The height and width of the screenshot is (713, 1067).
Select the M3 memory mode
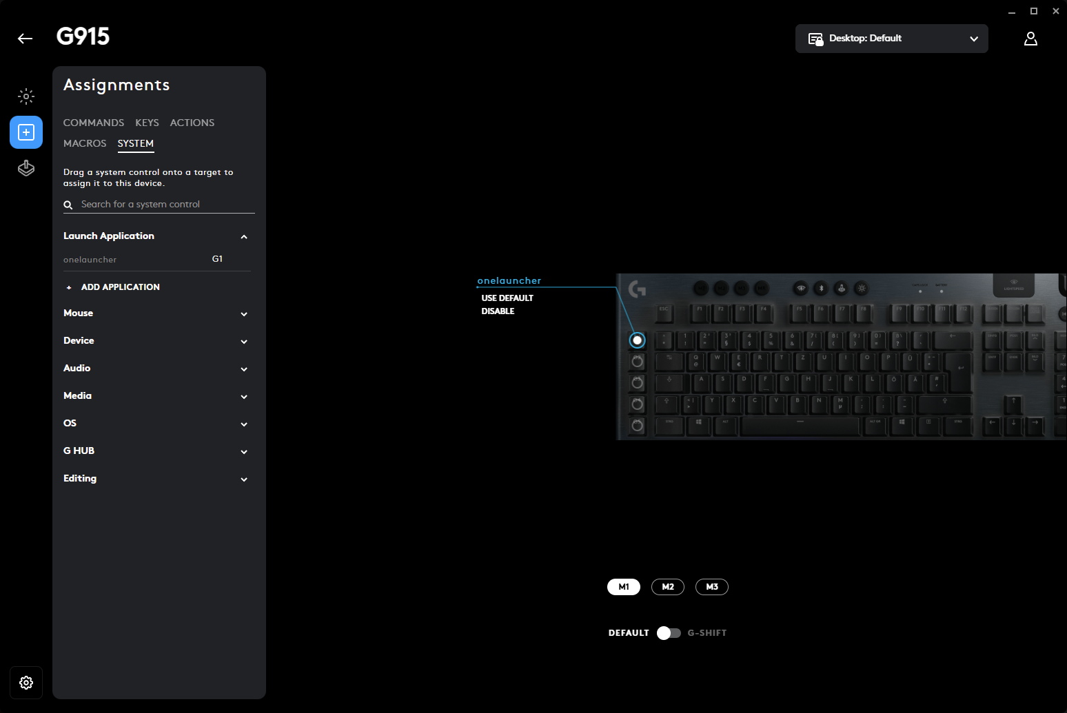pyautogui.click(x=712, y=587)
